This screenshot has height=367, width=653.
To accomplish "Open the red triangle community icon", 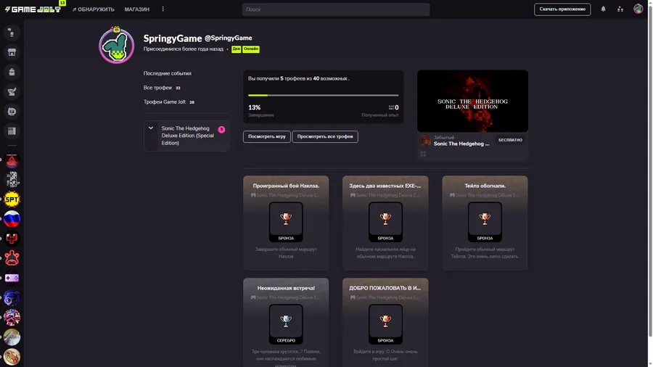I will (12, 160).
